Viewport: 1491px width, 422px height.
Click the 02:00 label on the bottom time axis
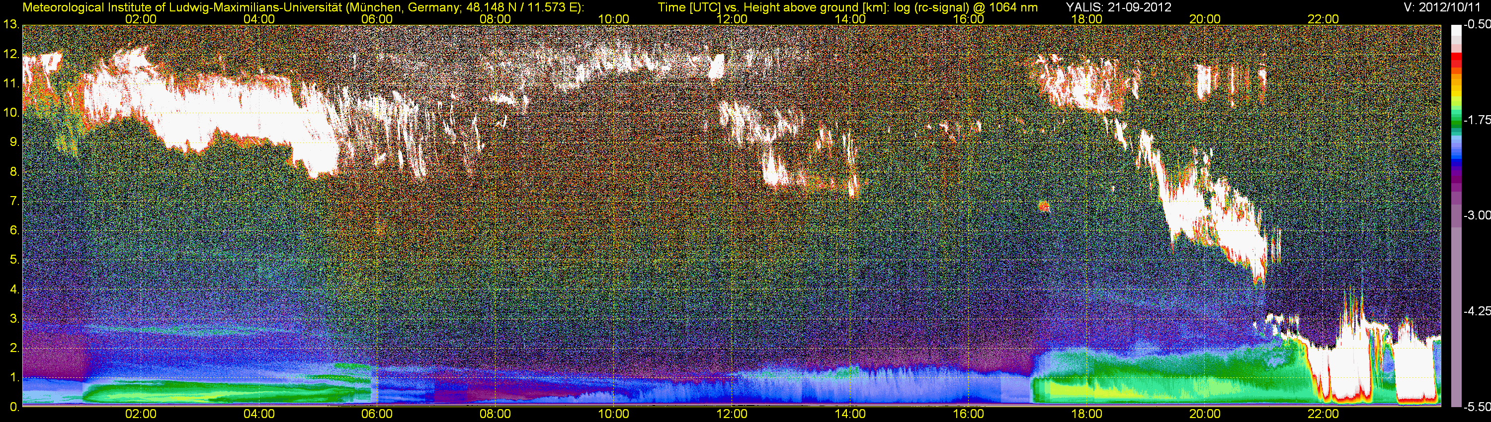(x=141, y=414)
